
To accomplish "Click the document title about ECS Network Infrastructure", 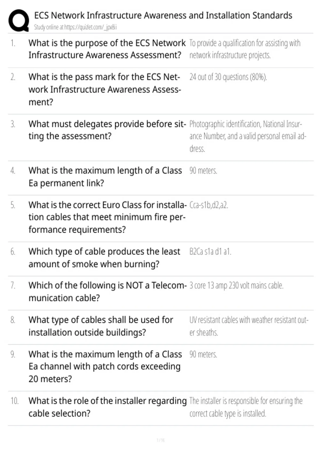I will (x=163, y=16).
